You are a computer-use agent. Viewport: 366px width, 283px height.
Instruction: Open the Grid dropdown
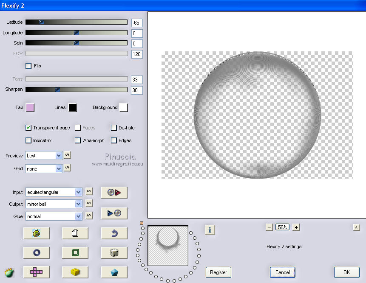pos(44,168)
